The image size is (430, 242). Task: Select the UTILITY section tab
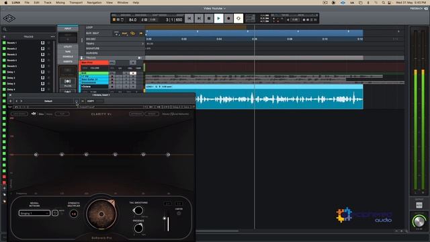(68, 46)
